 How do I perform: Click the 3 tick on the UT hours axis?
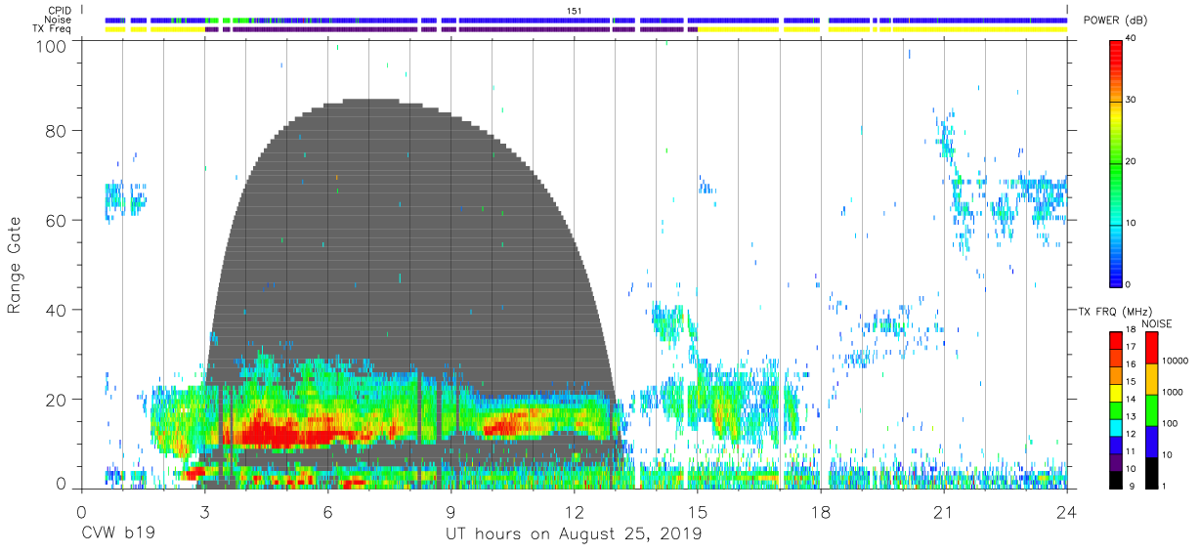pyautogui.click(x=204, y=512)
